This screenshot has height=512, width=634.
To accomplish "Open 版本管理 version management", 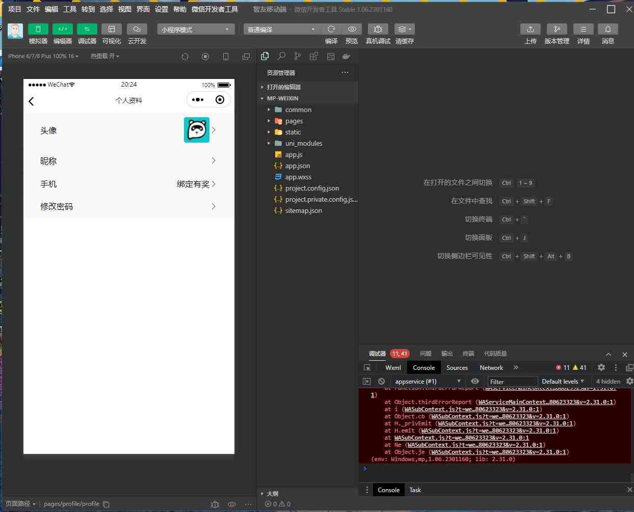I will 557,29.
